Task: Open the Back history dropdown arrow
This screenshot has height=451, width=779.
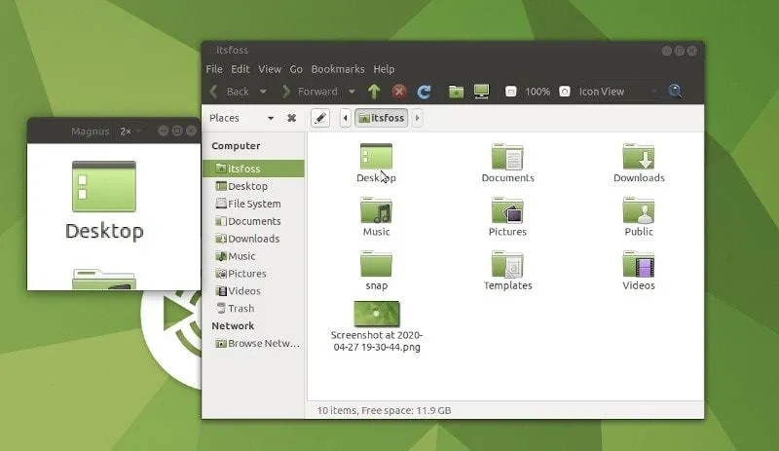Action: pyautogui.click(x=263, y=92)
